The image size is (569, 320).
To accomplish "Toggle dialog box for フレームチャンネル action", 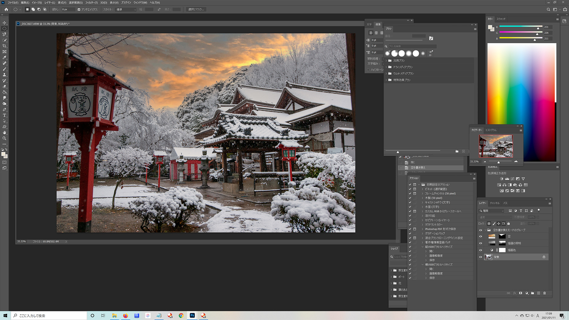I will tap(415, 193).
